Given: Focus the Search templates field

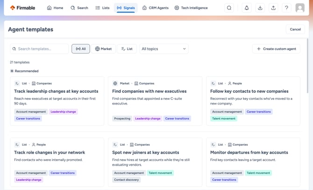Looking at the screenshot, I should point(39,49).
